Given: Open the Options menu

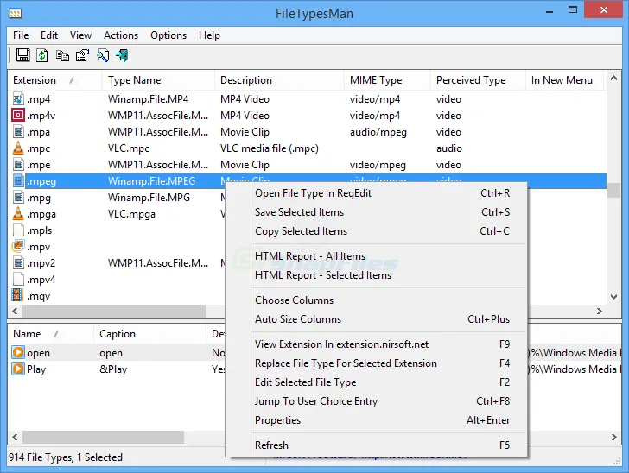Looking at the screenshot, I should 168,35.
